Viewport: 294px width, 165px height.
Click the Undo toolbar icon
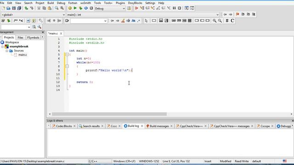coord(26,8)
